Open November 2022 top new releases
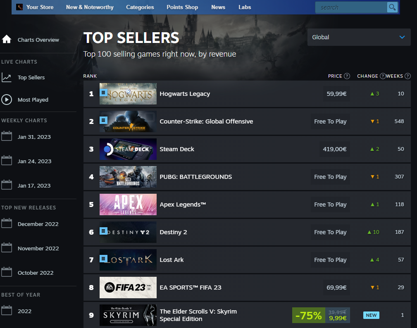This screenshot has height=328, width=417. [38, 248]
